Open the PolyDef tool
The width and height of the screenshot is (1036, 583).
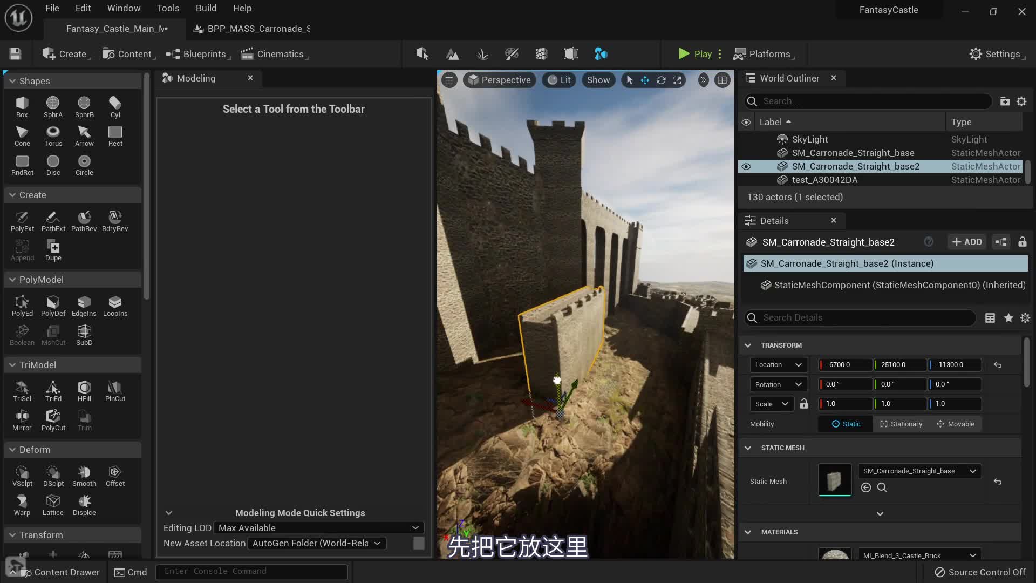53,306
